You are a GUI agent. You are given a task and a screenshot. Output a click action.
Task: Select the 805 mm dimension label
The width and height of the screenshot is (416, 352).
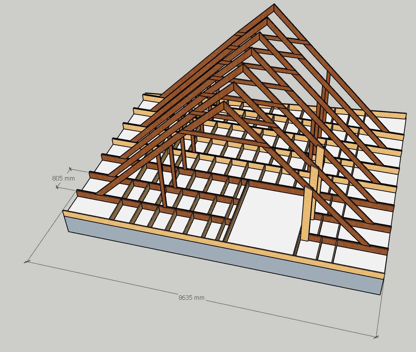point(64,178)
